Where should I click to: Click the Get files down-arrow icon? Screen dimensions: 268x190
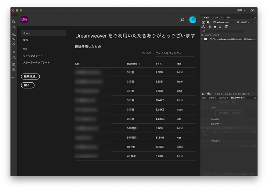click(210, 27)
